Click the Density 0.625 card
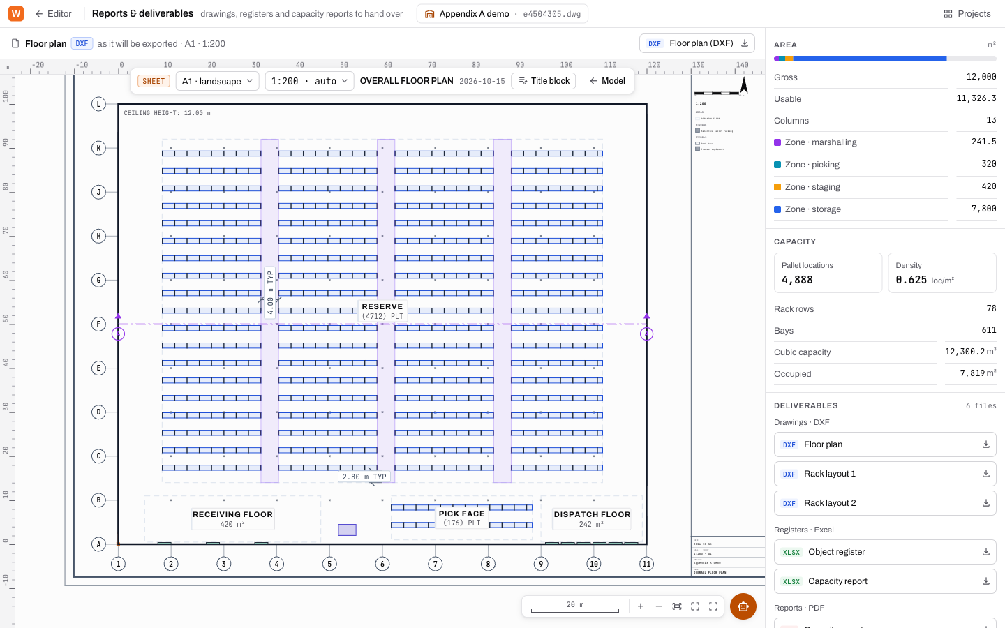This screenshot has height=628, width=1005. pyautogui.click(x=942, y=273)
